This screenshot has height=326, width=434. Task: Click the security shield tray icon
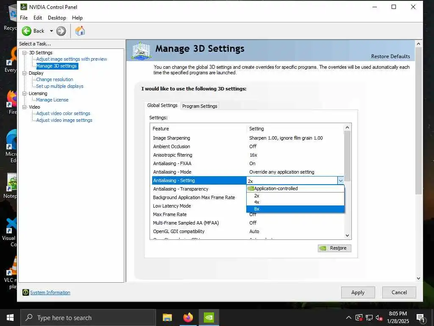[359, 318]
